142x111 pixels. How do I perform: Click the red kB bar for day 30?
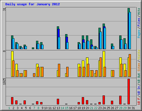coord(129,92)
